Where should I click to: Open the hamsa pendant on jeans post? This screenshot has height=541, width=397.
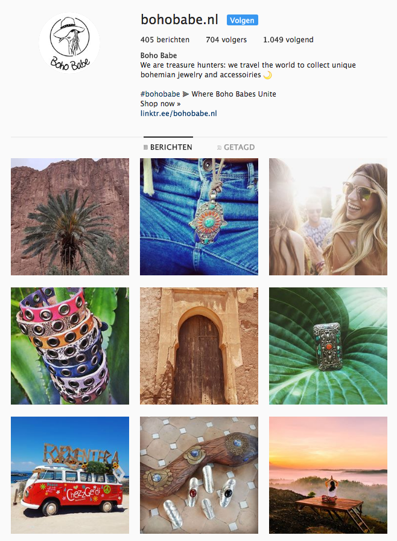(199, 217)
